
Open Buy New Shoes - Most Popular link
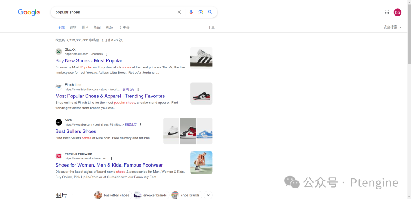click(89, 61)
